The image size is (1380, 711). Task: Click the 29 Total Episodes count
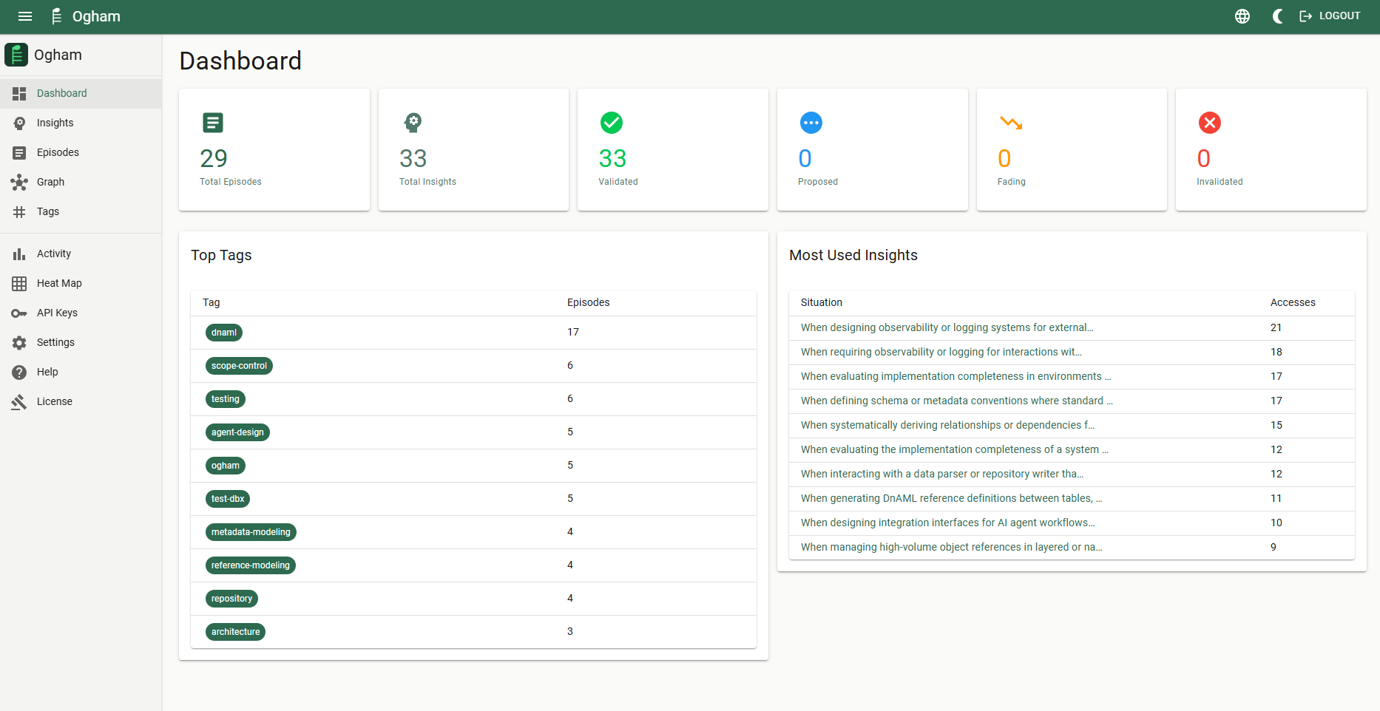point(214,158)
